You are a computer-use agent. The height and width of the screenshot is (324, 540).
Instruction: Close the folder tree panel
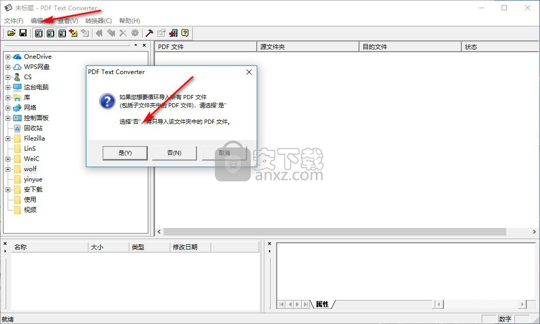coord(144,45)
